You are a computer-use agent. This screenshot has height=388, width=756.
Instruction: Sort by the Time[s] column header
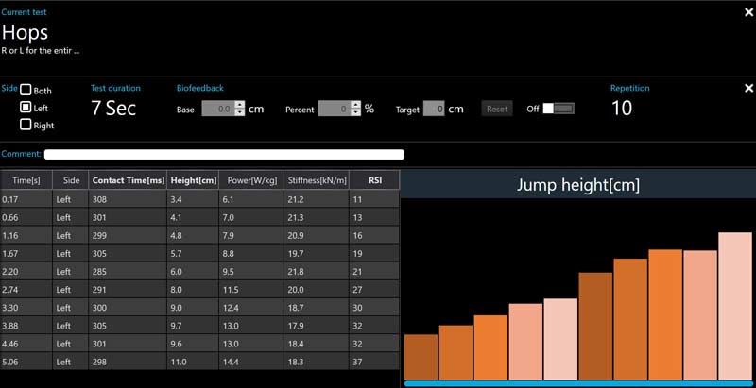pos(26,180)
